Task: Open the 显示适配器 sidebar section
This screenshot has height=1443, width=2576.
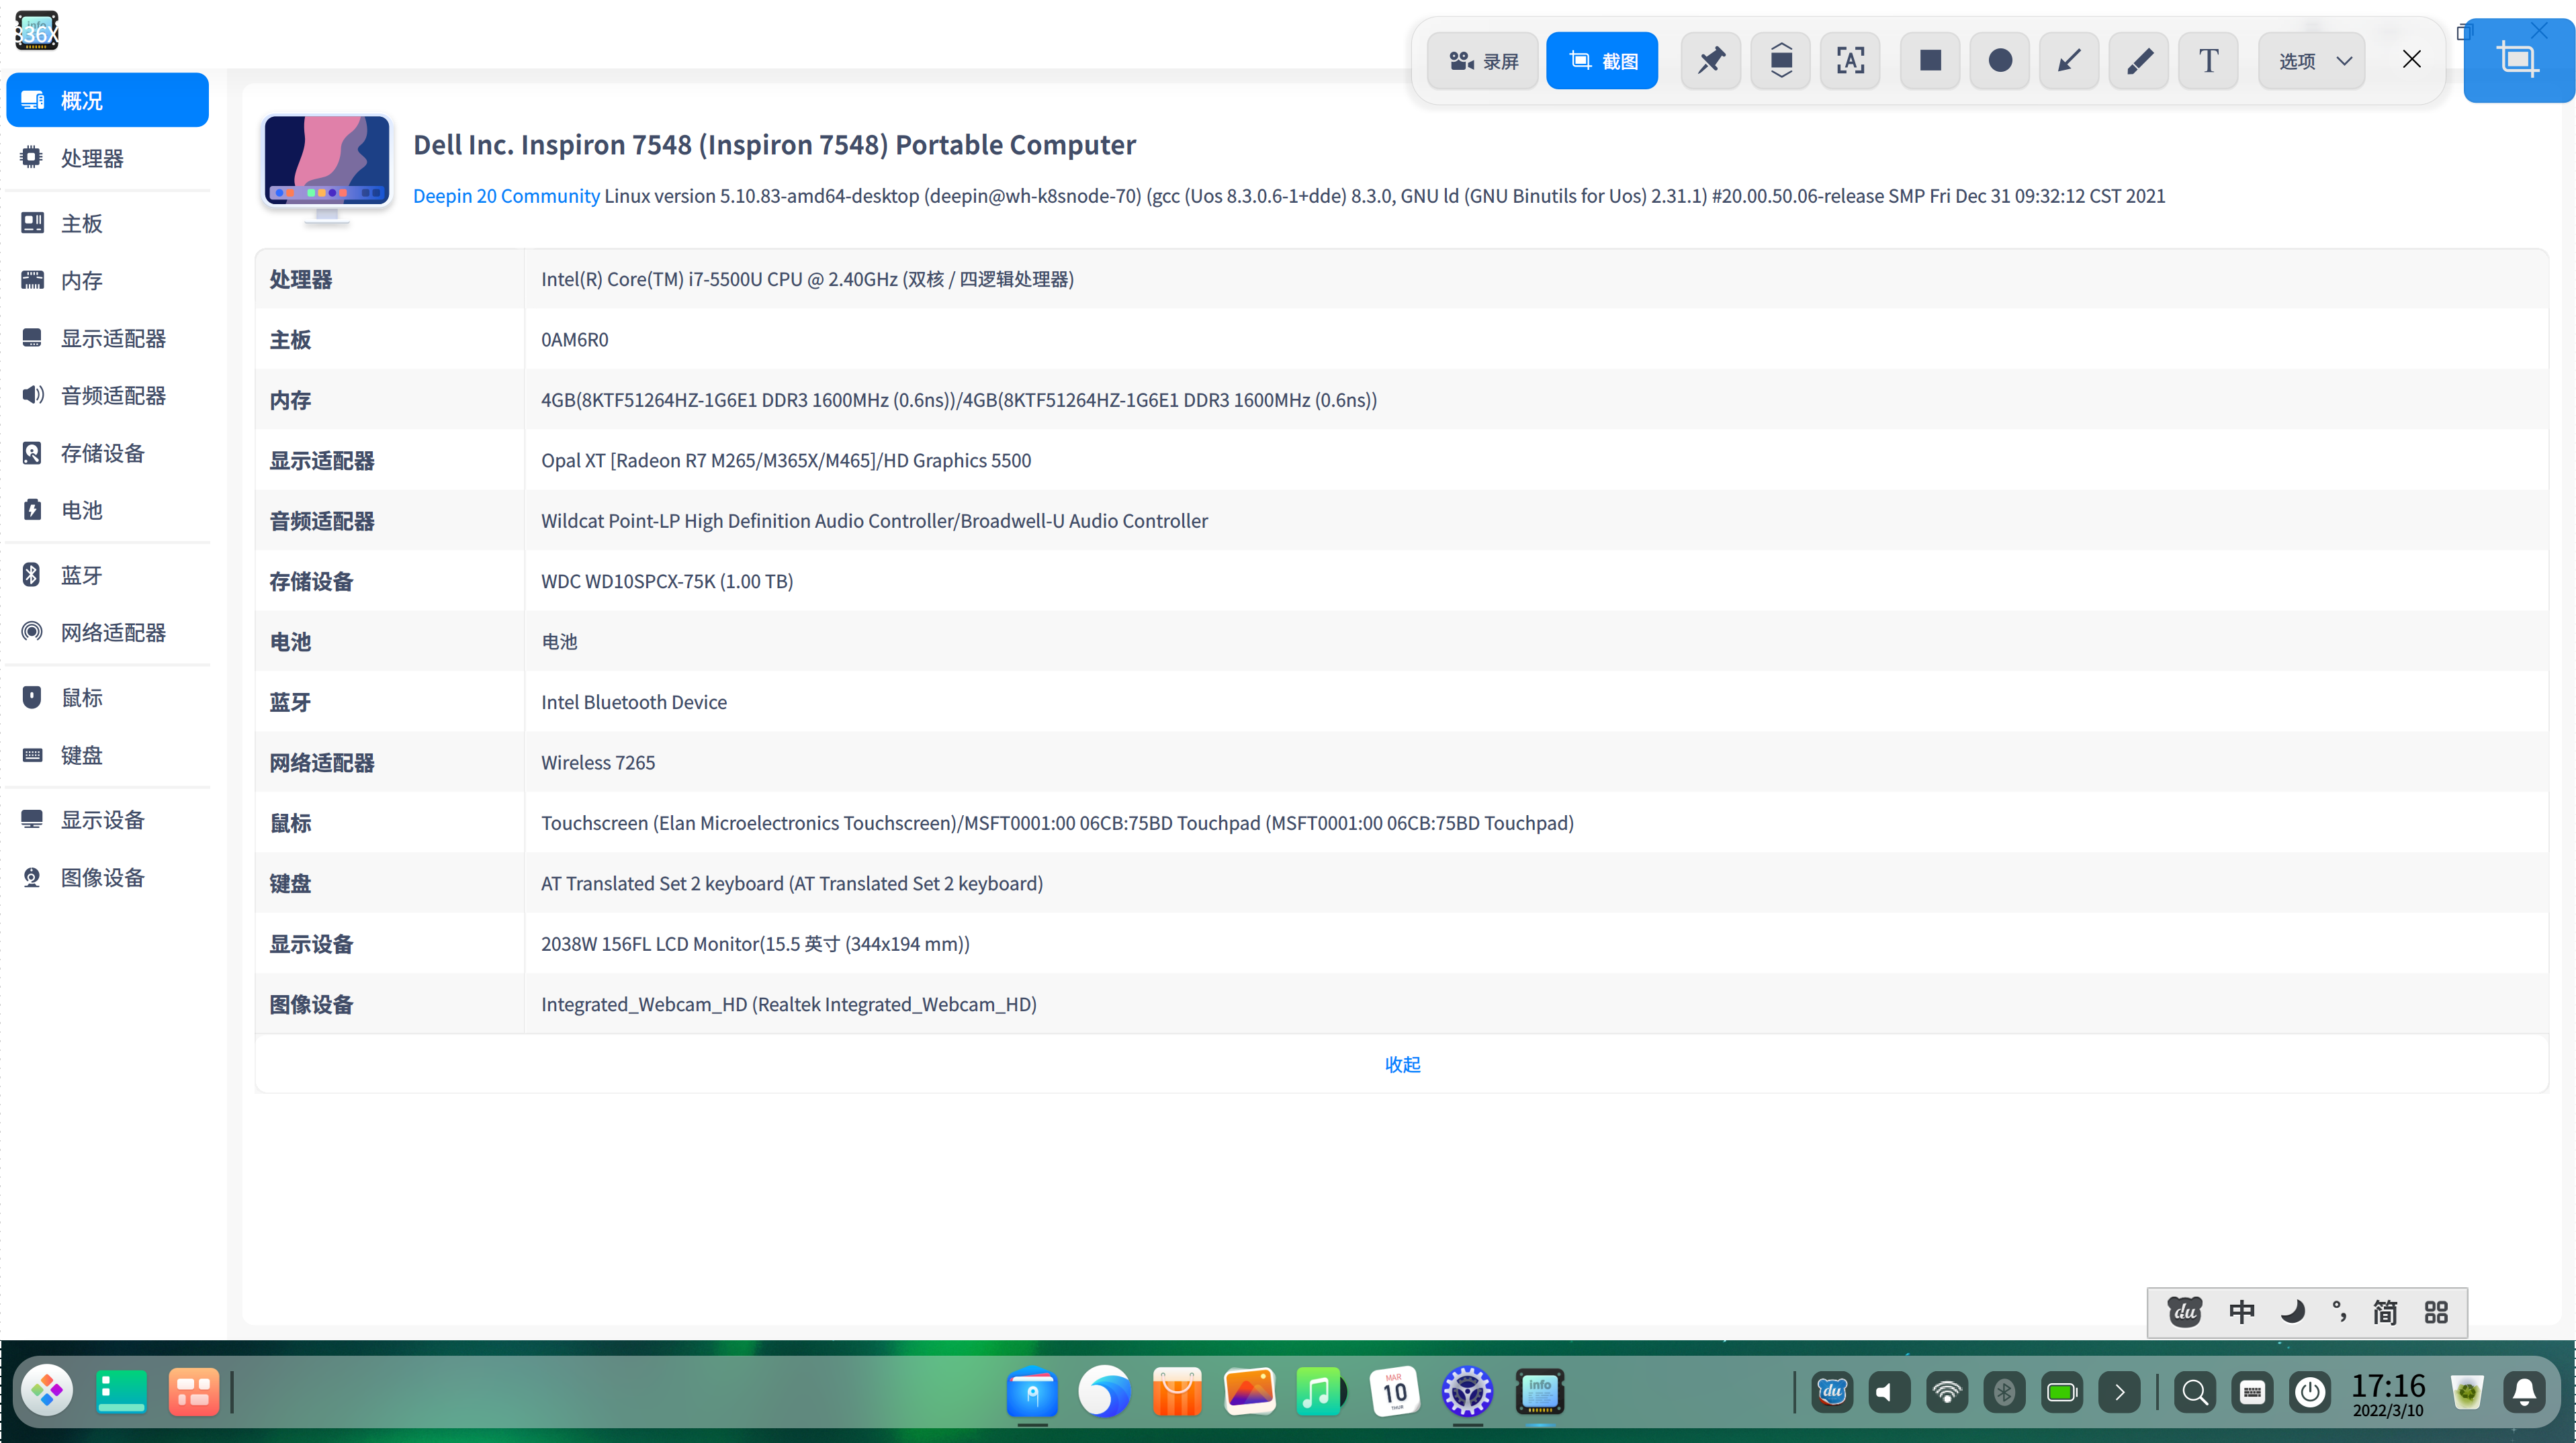Action: (x=113, y=339)
